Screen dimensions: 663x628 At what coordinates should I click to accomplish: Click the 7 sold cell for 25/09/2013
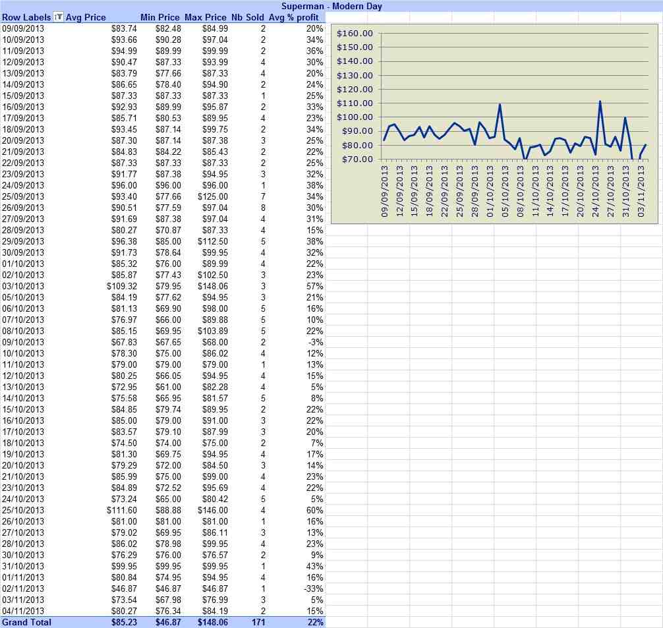263,196
